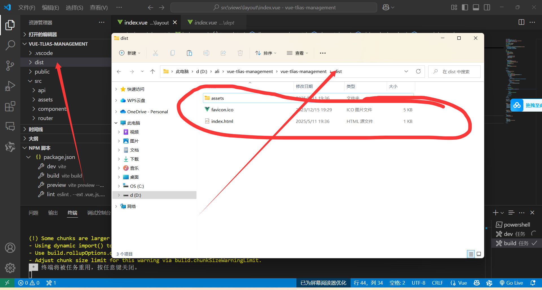
Task: Open the Extensions view
Action: click(10, 106)
